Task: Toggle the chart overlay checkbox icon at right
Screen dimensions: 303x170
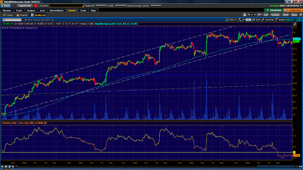Action: click(x=295, y=24)
